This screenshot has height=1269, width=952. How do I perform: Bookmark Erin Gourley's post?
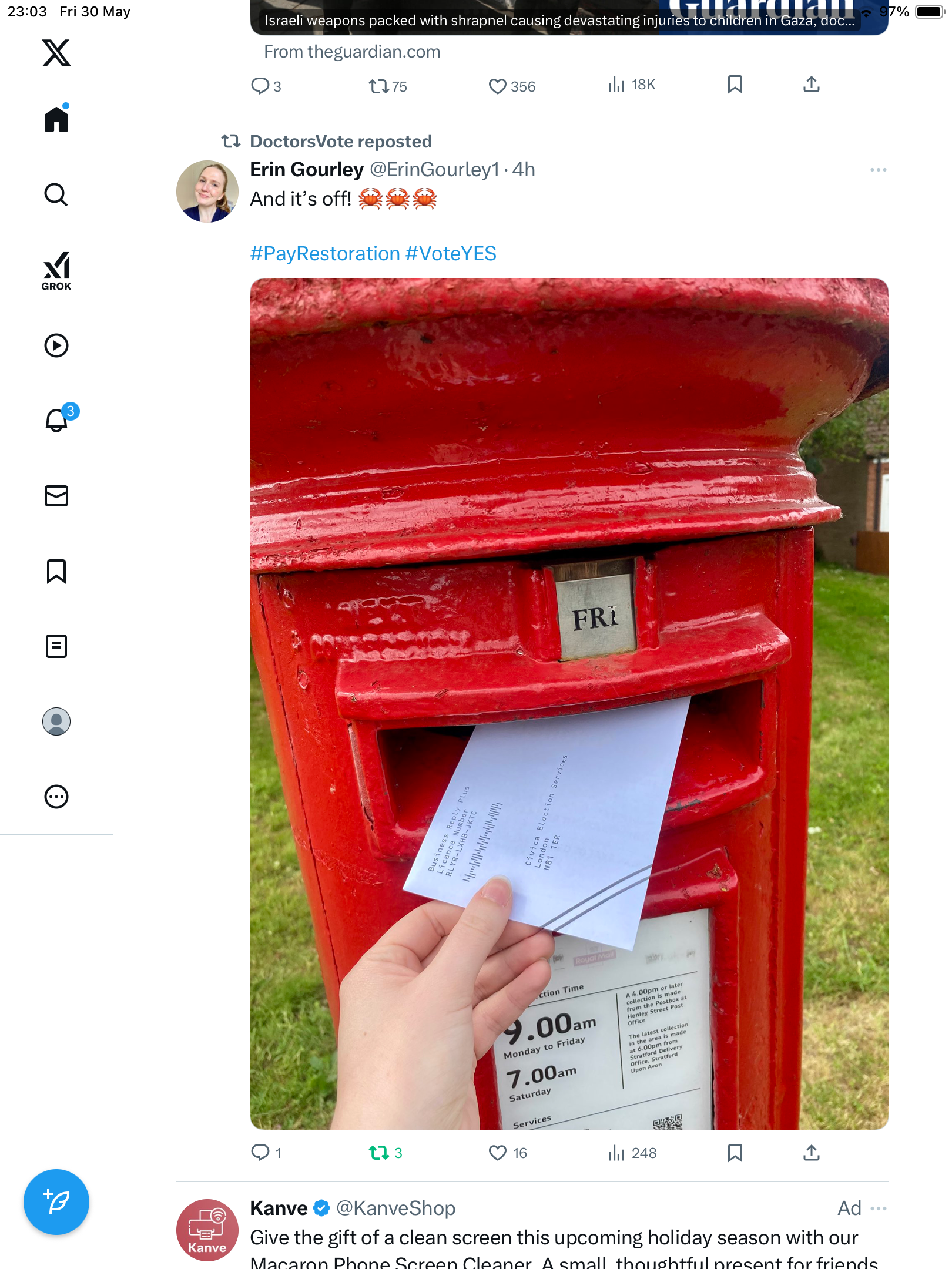point(735,1153)
